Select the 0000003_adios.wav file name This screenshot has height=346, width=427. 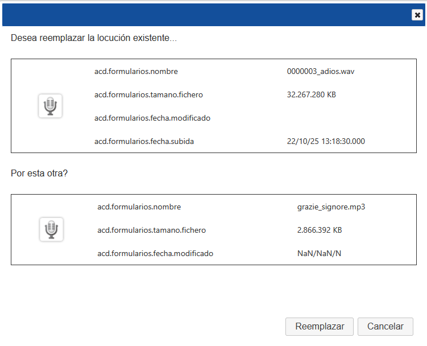pyautogui.click(x=321, y=72)
